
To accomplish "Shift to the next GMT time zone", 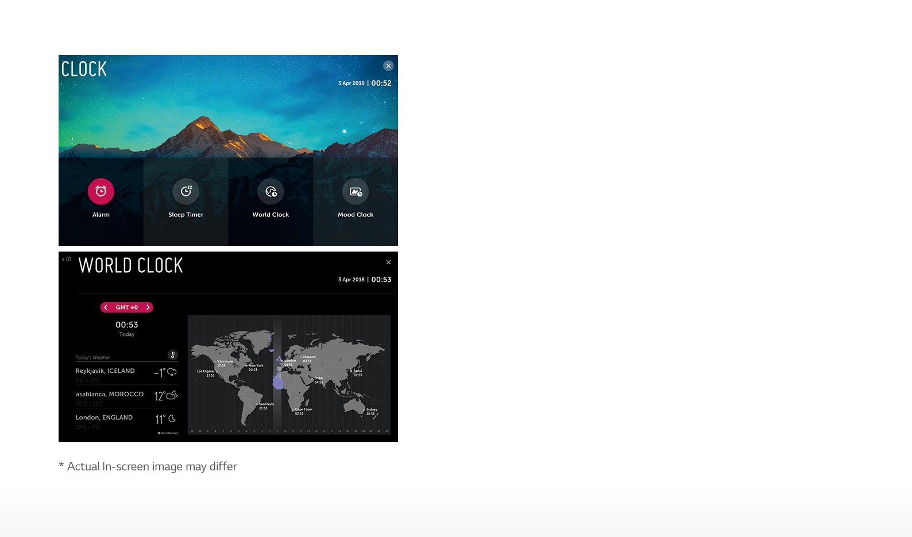I will tap(148, 307).
